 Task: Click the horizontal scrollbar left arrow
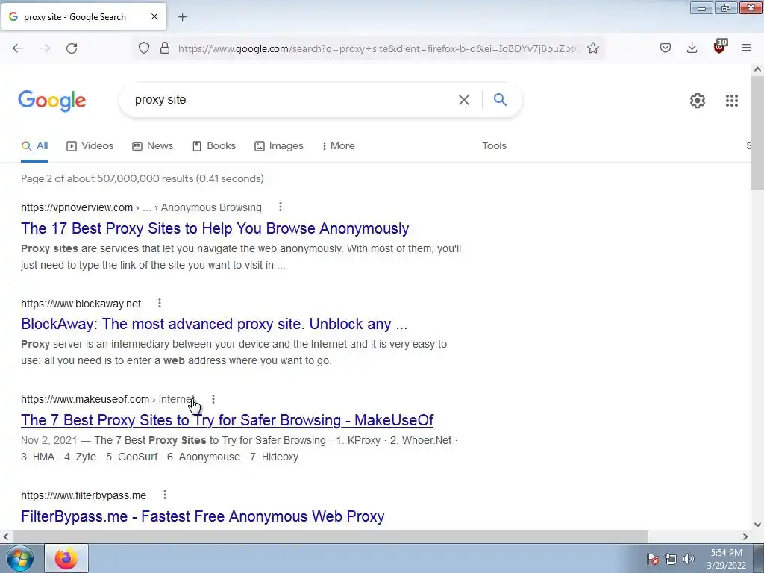[6, 536]
